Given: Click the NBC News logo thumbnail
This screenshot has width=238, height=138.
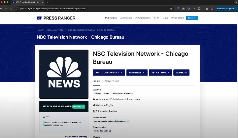Looking at the screenshot, I should [x=64, y=74].
